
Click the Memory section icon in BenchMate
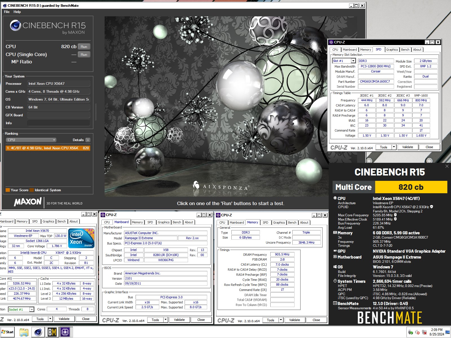point(335,233)
